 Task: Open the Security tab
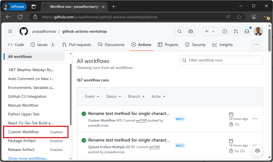coord(195,45)
